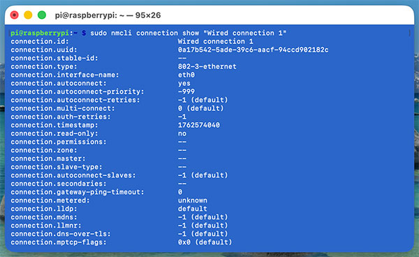Click the connection.auth-retries: label

(60, 117)
